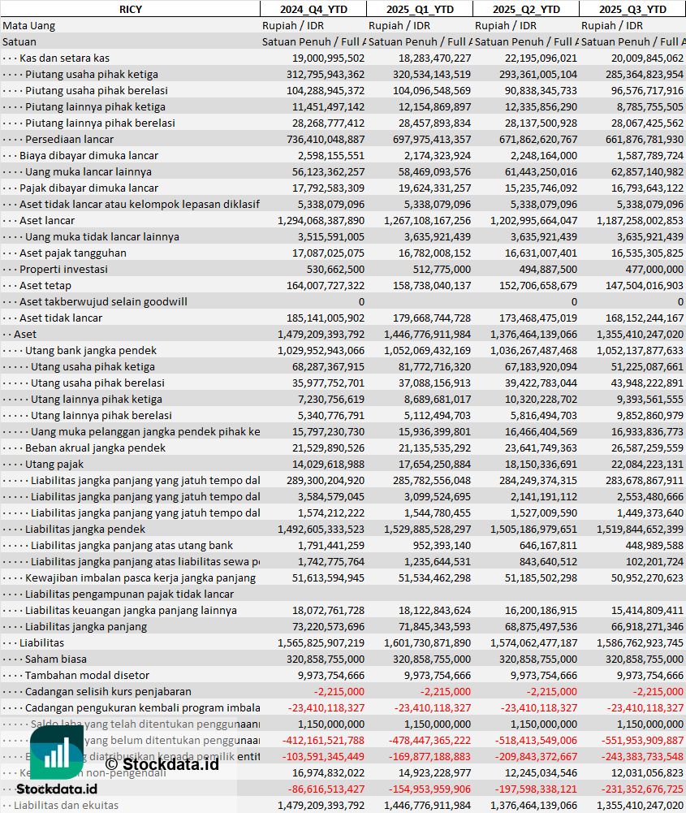Click value 1,505,186,979,651 in Liabilitas jangka pendek row
This screenshot has height=813, width=686.
click(x=533, y=529)
